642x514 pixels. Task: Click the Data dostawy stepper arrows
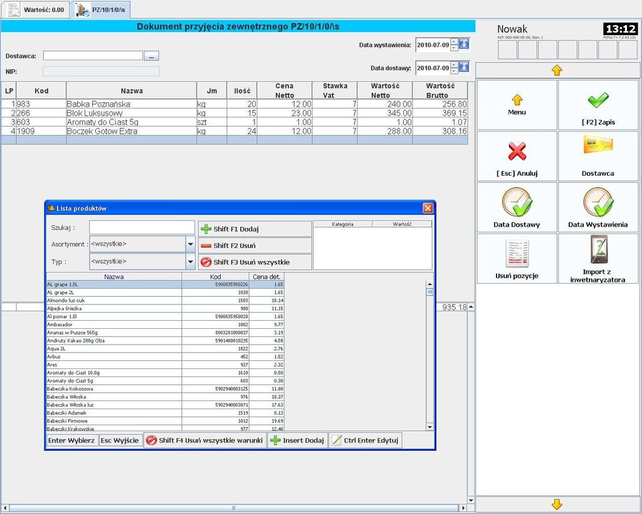454,68
